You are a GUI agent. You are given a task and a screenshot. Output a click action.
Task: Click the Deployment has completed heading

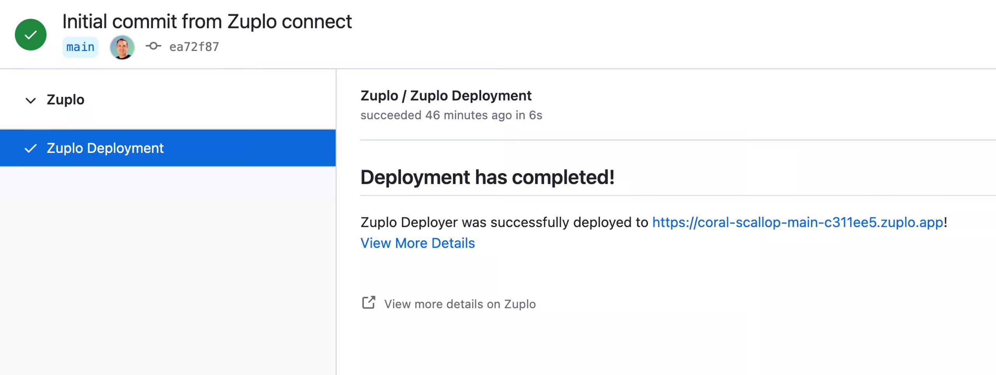488,177
